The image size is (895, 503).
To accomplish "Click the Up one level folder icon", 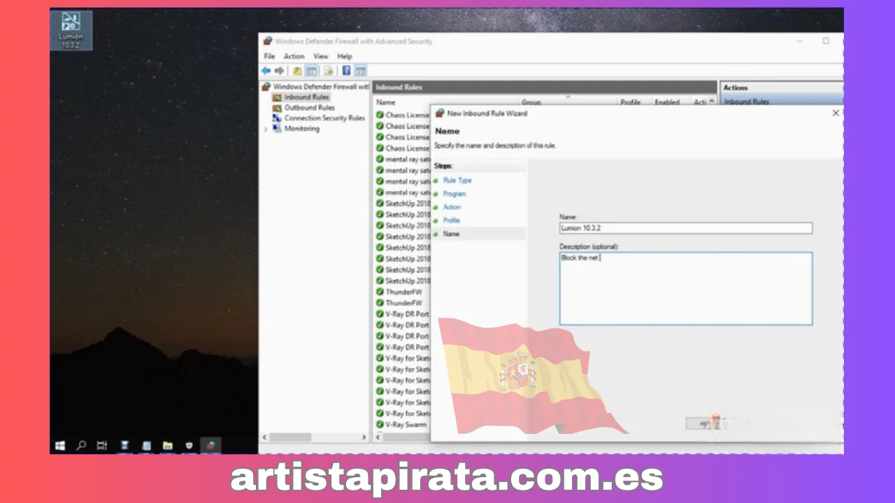I will 297,71.
